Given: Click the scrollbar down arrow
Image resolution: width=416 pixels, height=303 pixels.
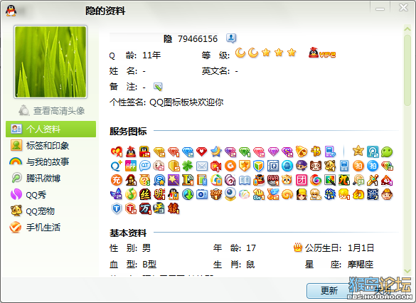Looking at the screenshot, I should coord(407,271).
